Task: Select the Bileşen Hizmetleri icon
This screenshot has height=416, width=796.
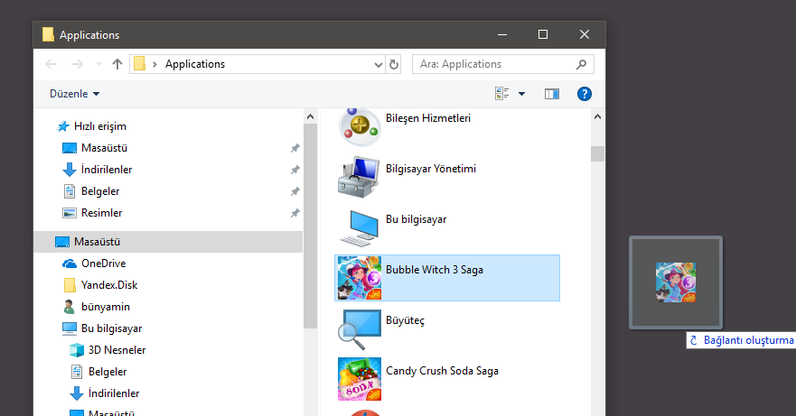Action: point(359,125)
